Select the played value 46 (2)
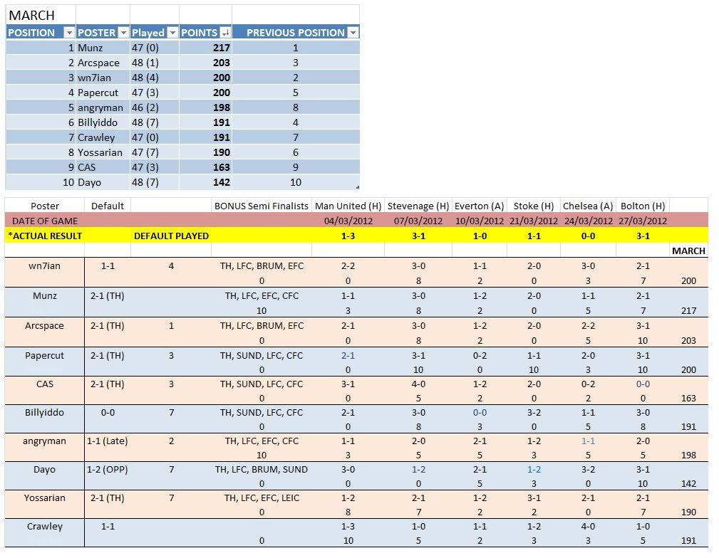Image resolution: width=719 pixels, height=558 pixels. [145, 107]
